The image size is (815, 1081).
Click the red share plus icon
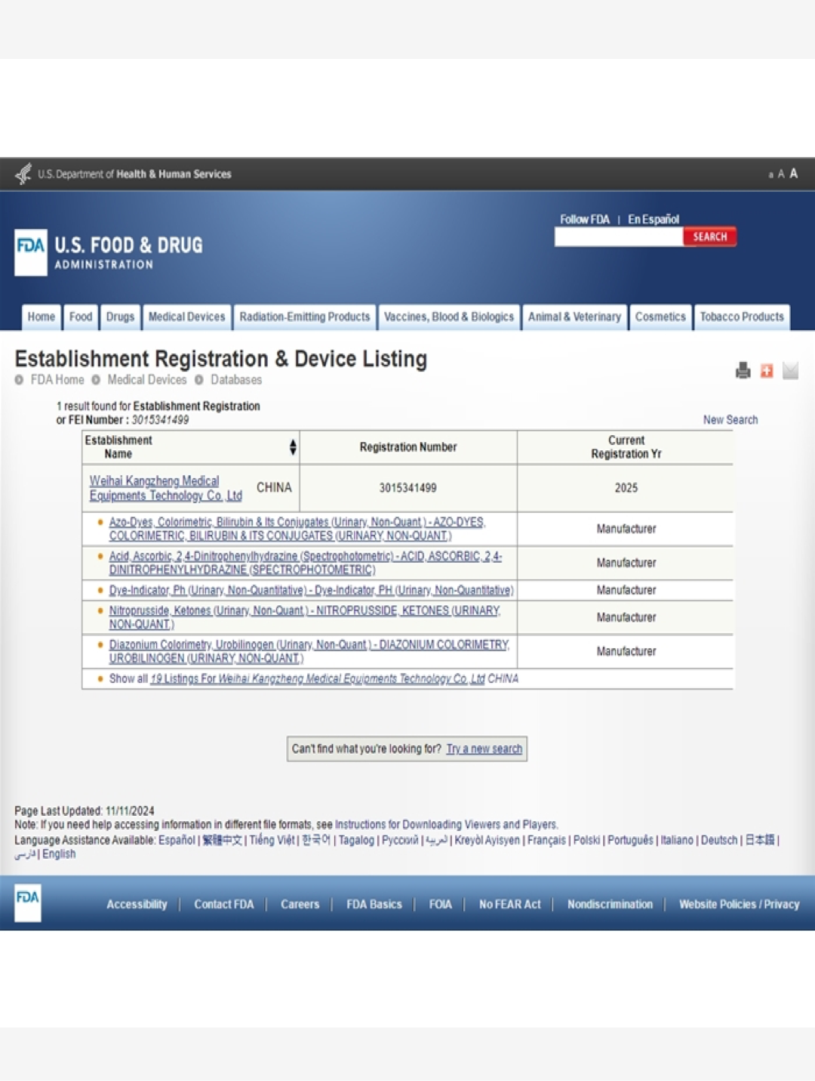tap(767, 370)
